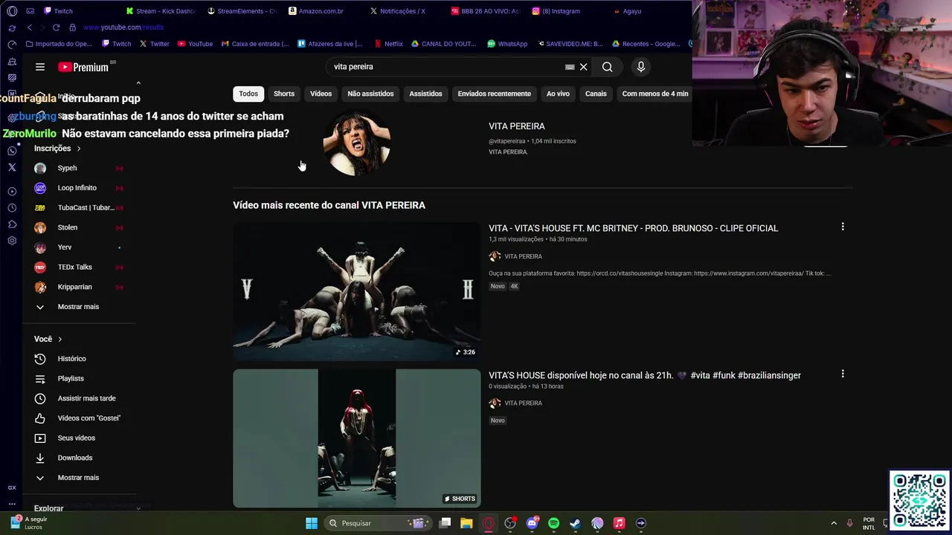This screenshot has width=952, height=535.
Task: Submit search with the magnifier button
Action: [x=608, y=67]
